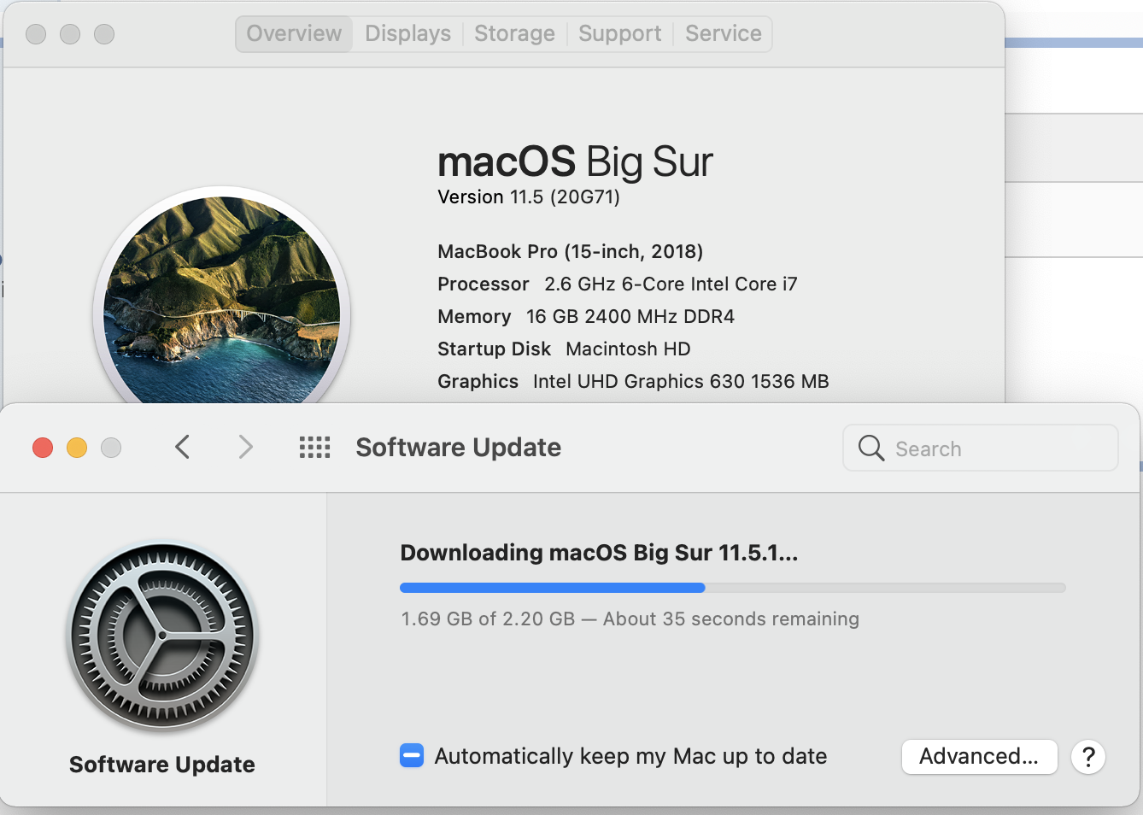Click 16 GB 2400 MHz DDR4 value

tap(630, 317)
